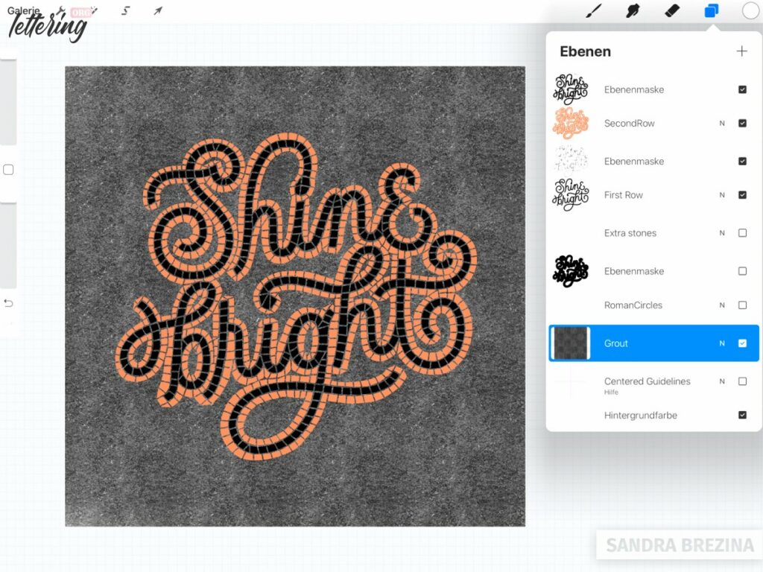Tap the Modify square on left sidebar
This screenshot has width=763, height=572.
click(x=9, y=170)
